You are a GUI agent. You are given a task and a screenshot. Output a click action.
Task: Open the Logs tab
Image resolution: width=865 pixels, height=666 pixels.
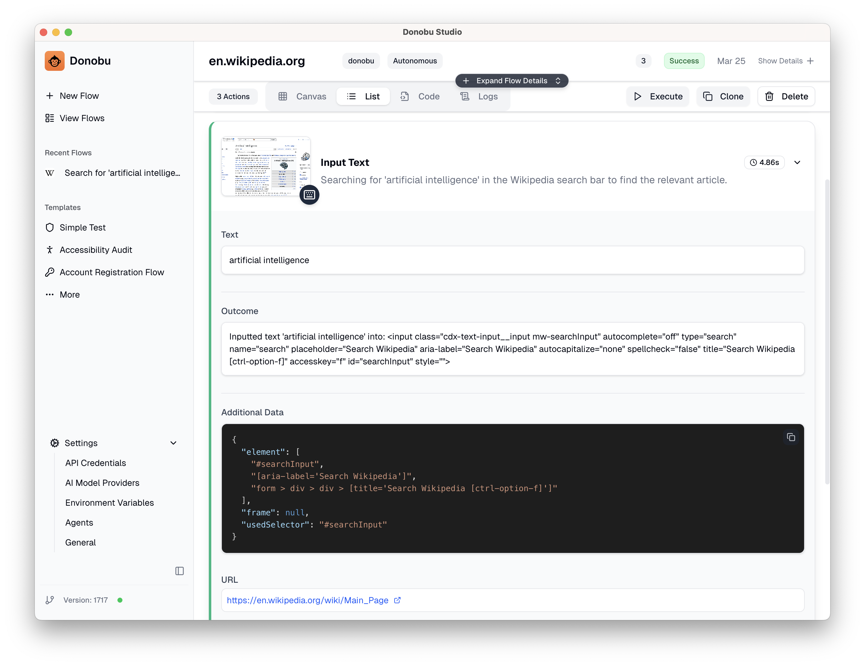tap(479, 97)
